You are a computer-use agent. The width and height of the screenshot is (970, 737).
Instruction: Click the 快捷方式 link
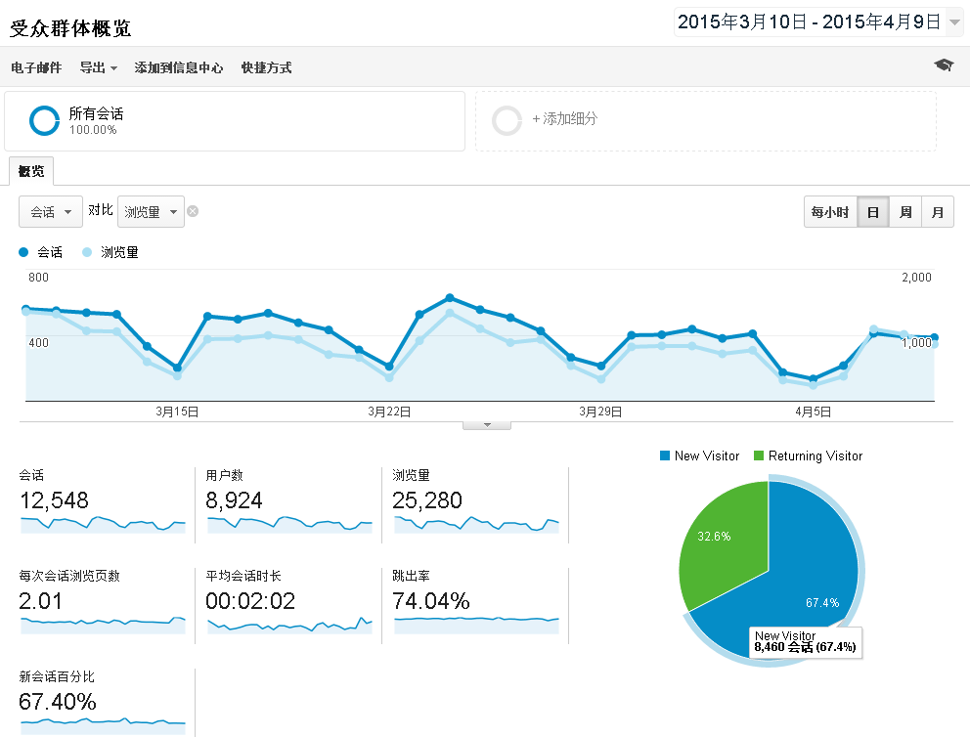pyautogui.click(x=266, y=66)
